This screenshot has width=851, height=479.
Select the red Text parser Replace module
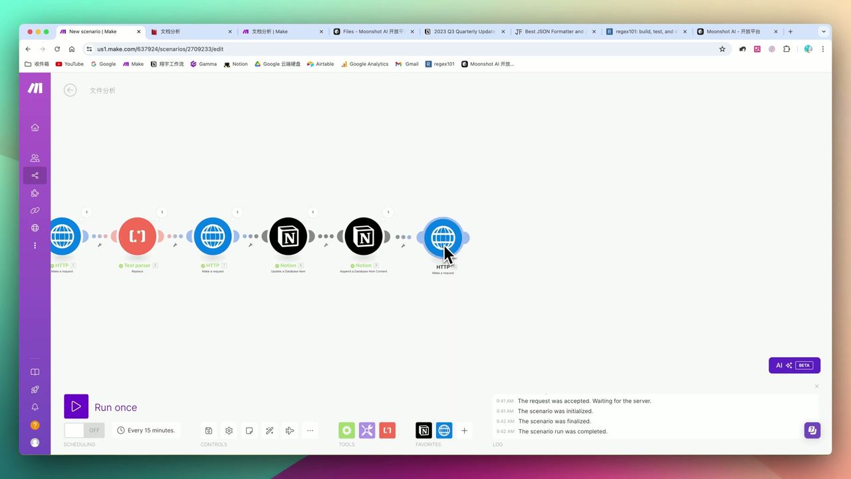click(x=137, y=236)
